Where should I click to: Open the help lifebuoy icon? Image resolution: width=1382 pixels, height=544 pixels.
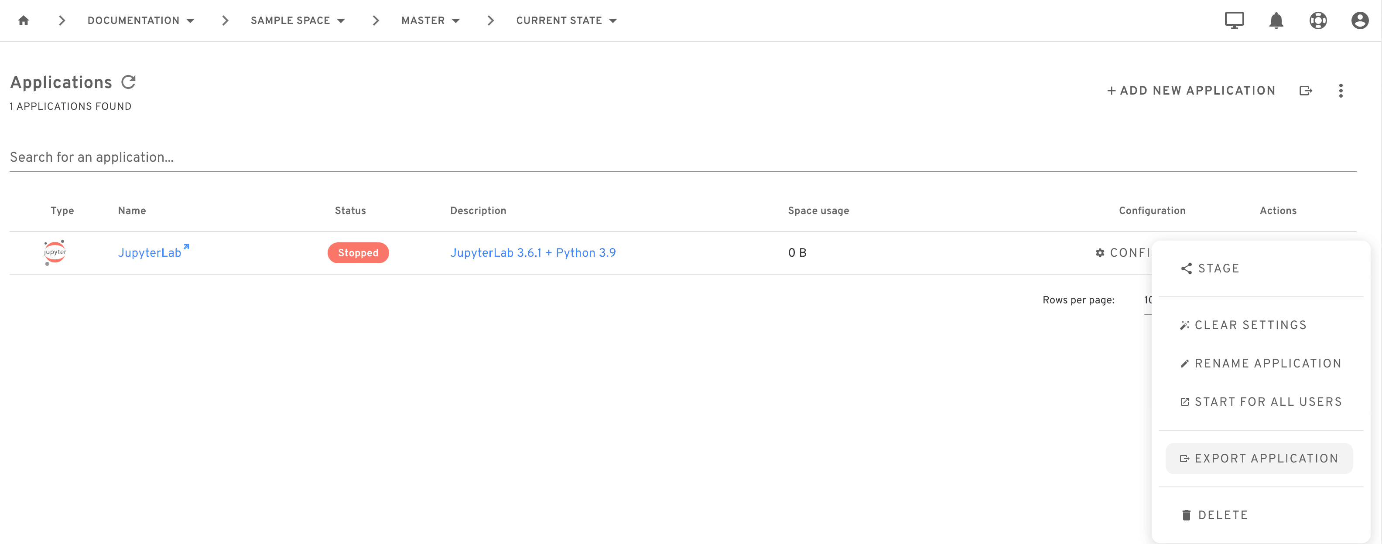[1317, 20]
